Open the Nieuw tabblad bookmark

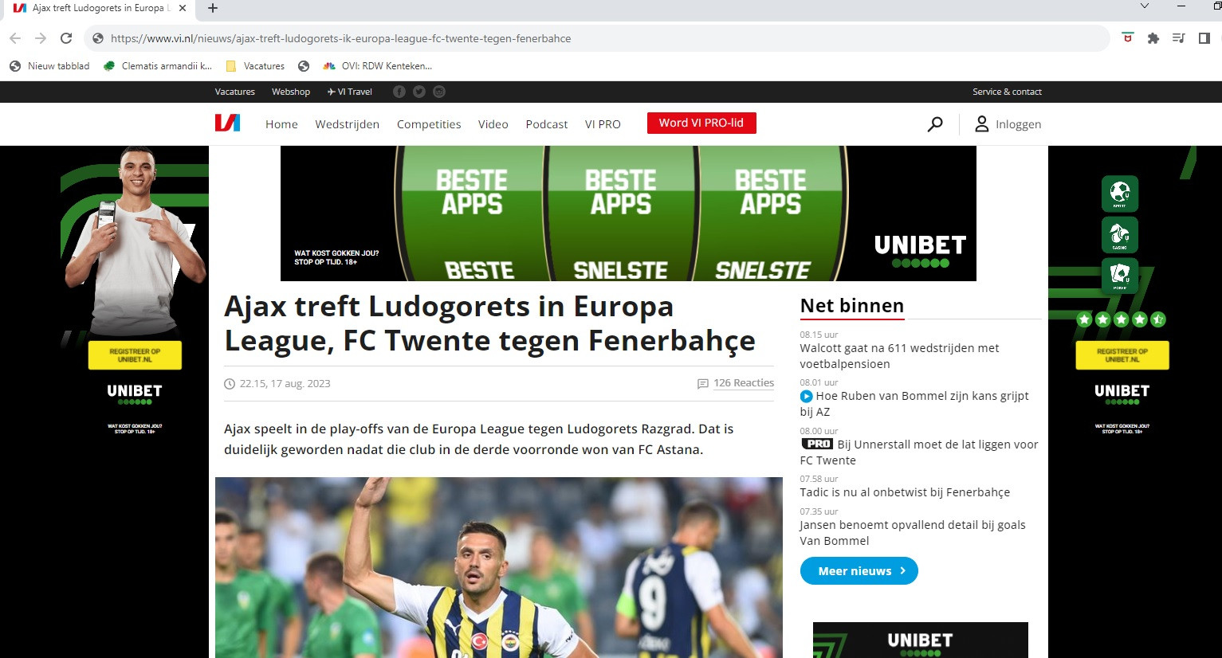49,66
